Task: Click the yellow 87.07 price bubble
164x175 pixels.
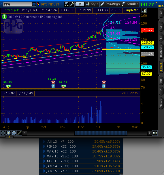Action: point(146,74)
